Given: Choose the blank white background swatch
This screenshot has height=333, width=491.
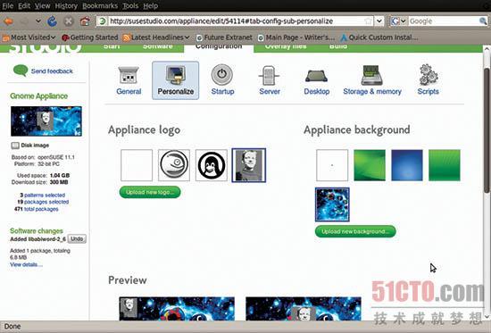Looking at the screenshot, I should click(x=332, y=165).
